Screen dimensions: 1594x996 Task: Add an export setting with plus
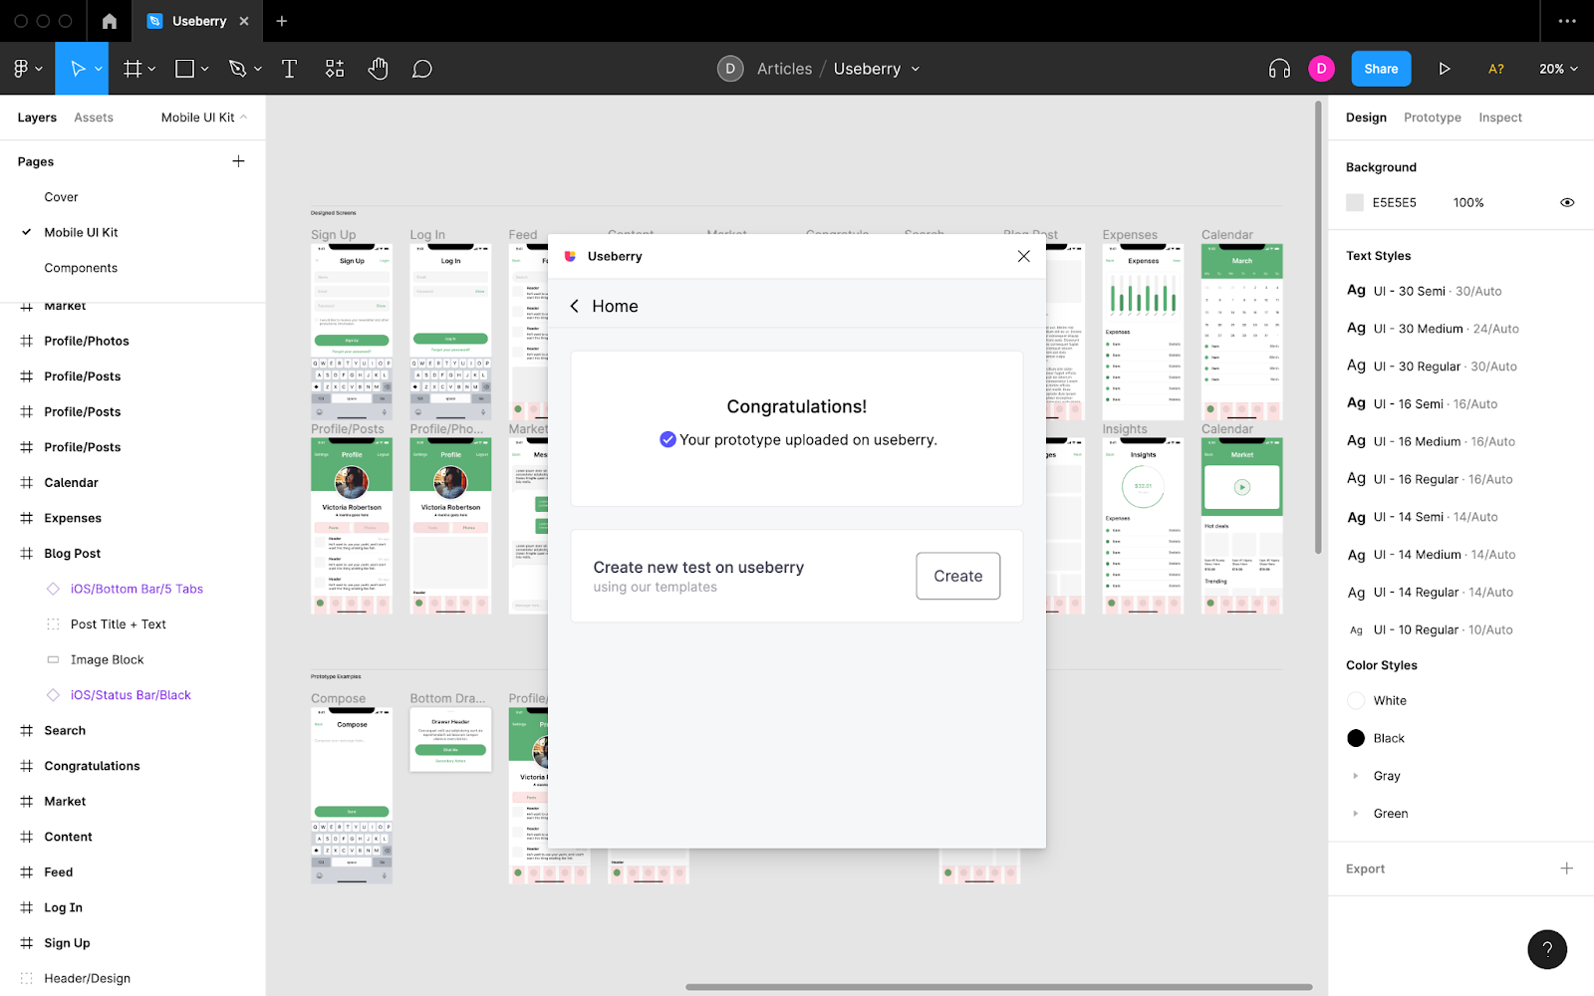coord(1566,869)
